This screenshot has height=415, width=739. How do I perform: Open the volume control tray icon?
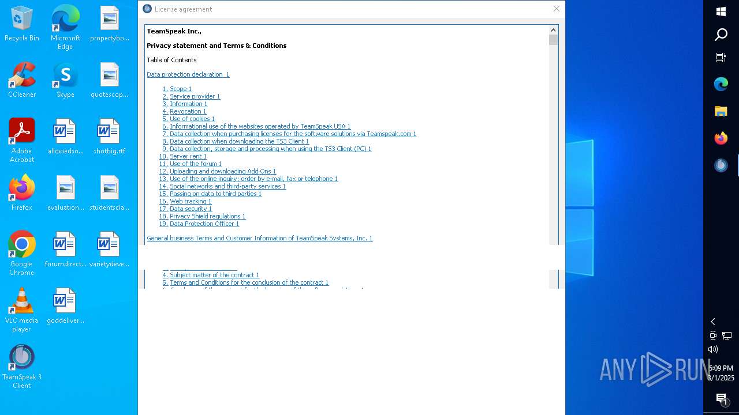point(713,349)
